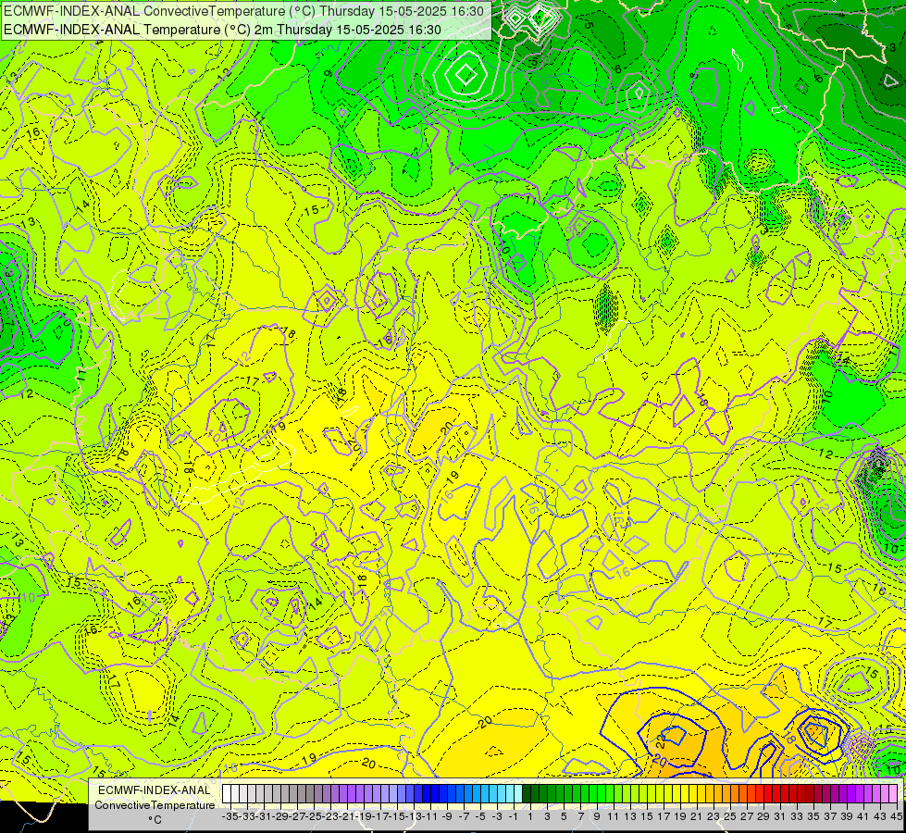This screenshot has width=906, height=833.
Task: Click the 29 value on the legend scale
Action: (x=763, y=816)
